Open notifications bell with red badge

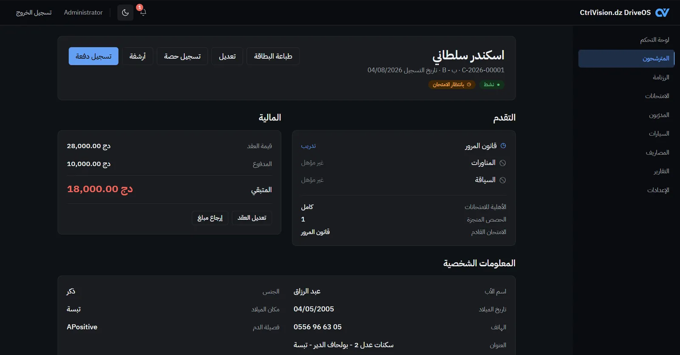point(143,12)
